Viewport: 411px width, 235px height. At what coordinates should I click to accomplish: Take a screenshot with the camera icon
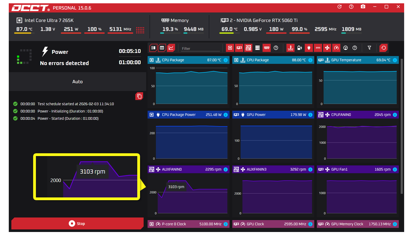[363, 7]
